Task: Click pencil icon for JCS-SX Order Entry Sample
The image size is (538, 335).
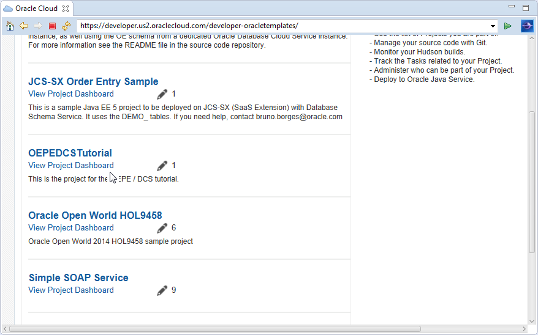Action: click(162, 94)
